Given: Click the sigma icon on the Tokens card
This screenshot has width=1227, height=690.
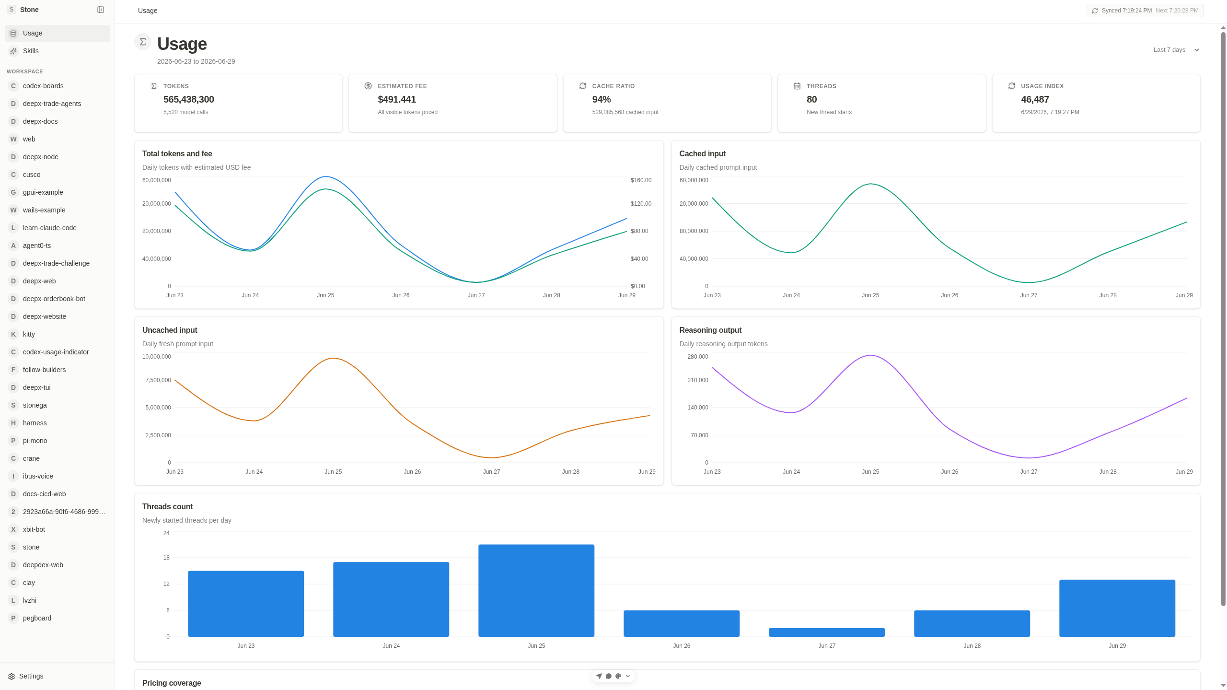Looking at the screenshot, I should point(154,86).
